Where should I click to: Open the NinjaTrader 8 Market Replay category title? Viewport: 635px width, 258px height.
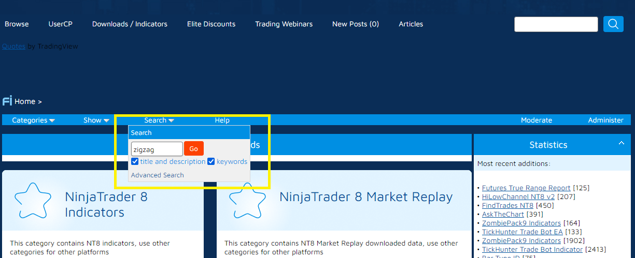366,197
